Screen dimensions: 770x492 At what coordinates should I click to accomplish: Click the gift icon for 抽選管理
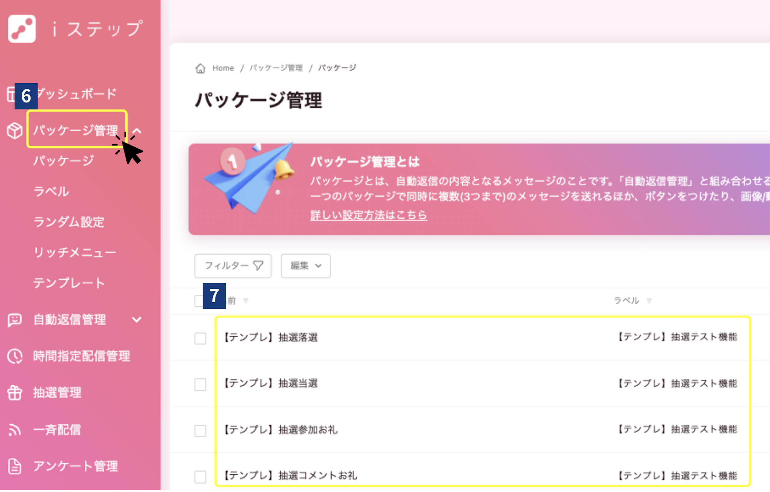pyautogui.click(x=15, y=393)
